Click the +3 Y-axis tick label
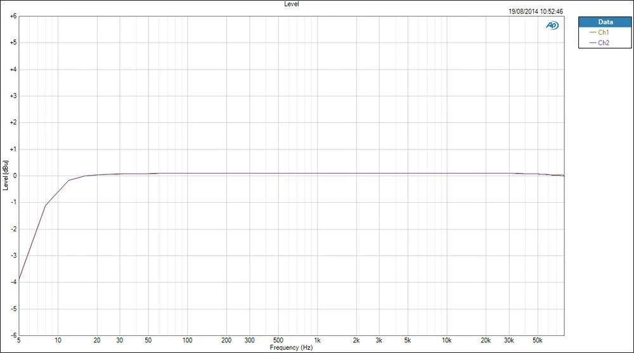 [x=13, y=96]
